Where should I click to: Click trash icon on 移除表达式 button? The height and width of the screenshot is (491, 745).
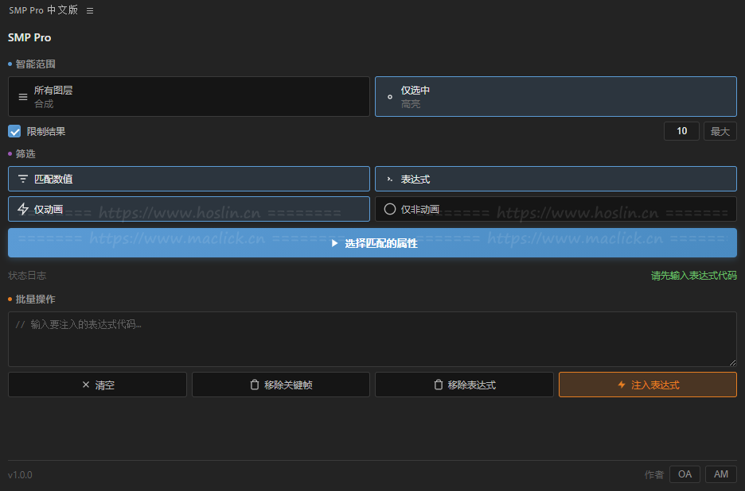[x=438, y=385]
